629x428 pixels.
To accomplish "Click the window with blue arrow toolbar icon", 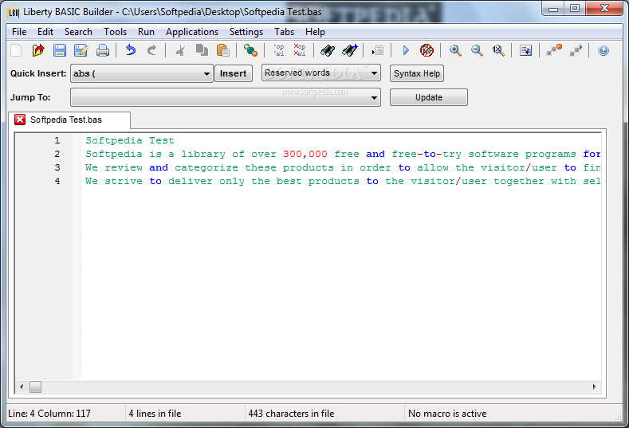I will 525,50.
